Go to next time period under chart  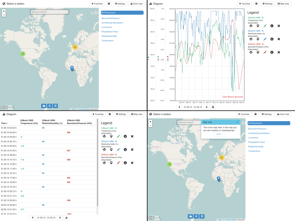[x=207, y=107]
